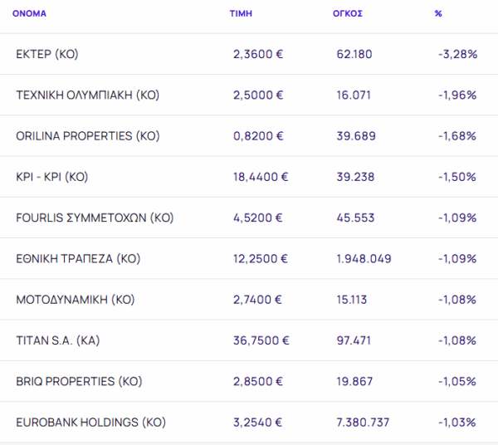Select the price 4,5200 € cell
498x445 pixels.
257,218
